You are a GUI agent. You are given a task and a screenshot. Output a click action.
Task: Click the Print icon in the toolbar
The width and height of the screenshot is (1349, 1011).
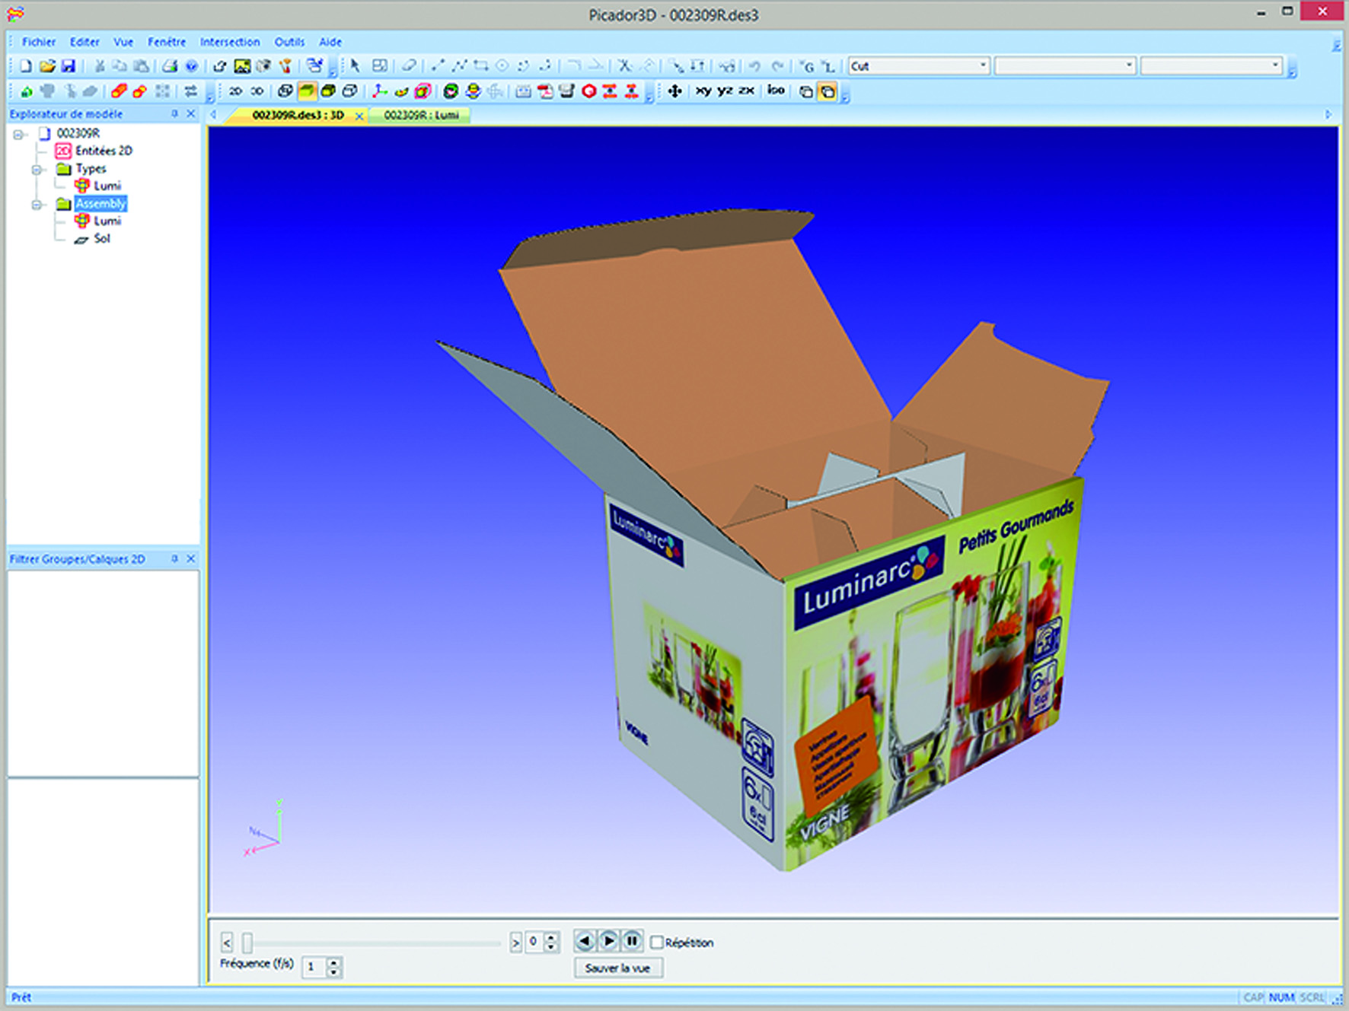(169, 66)
